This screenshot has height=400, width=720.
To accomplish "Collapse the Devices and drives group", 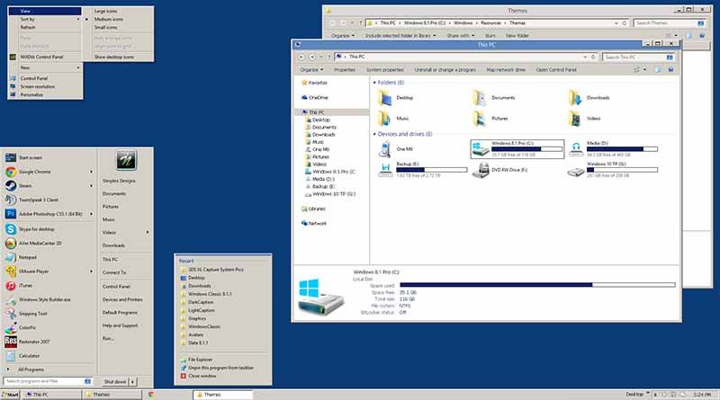I will 377,134.
